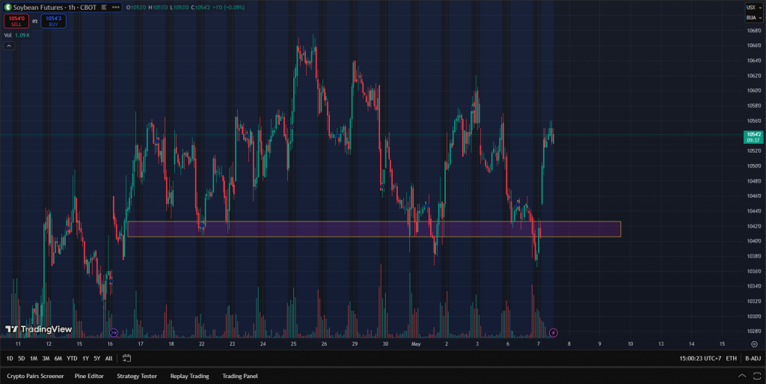Click the 1028'0 price scale label
Viewport: 766px width, 384px height.
pyautogui.click(x=754, y=332)
